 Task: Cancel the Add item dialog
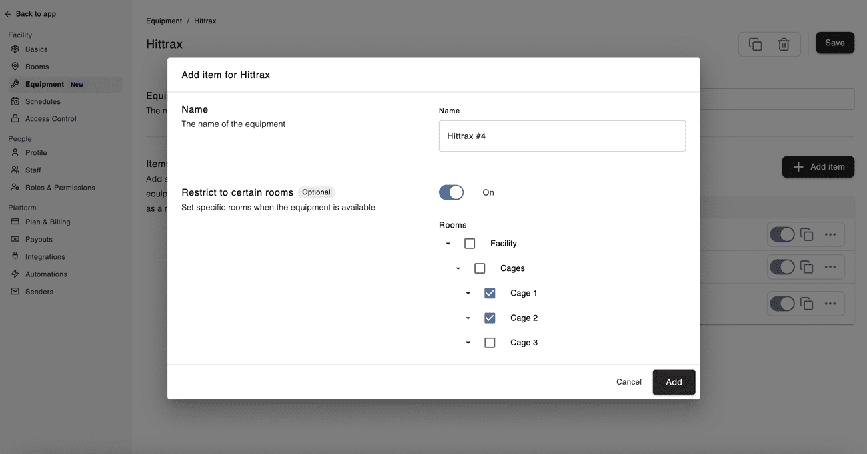(629, 382)
